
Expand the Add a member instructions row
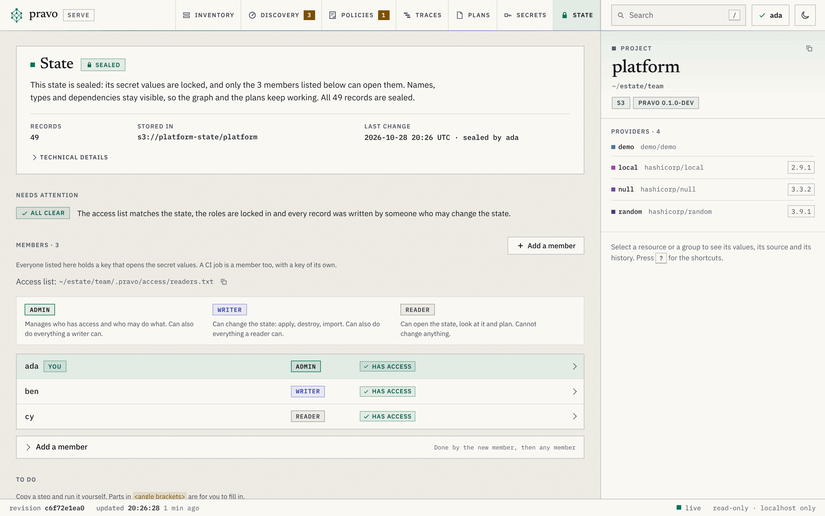[x=300, y=447]
